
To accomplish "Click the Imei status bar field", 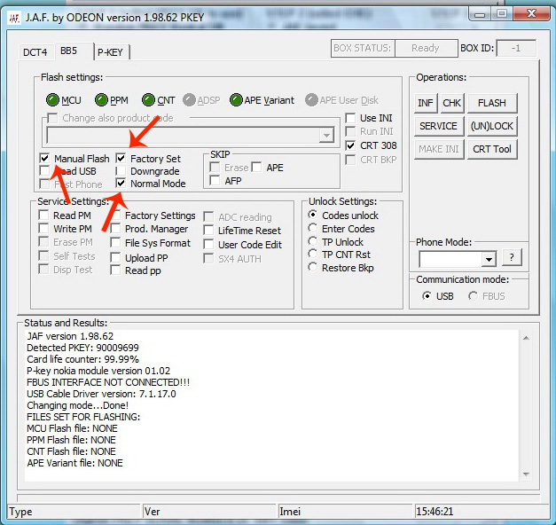I will tap(345, 511).
